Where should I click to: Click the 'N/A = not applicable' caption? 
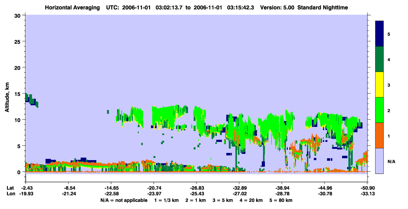tap(124, 200)
